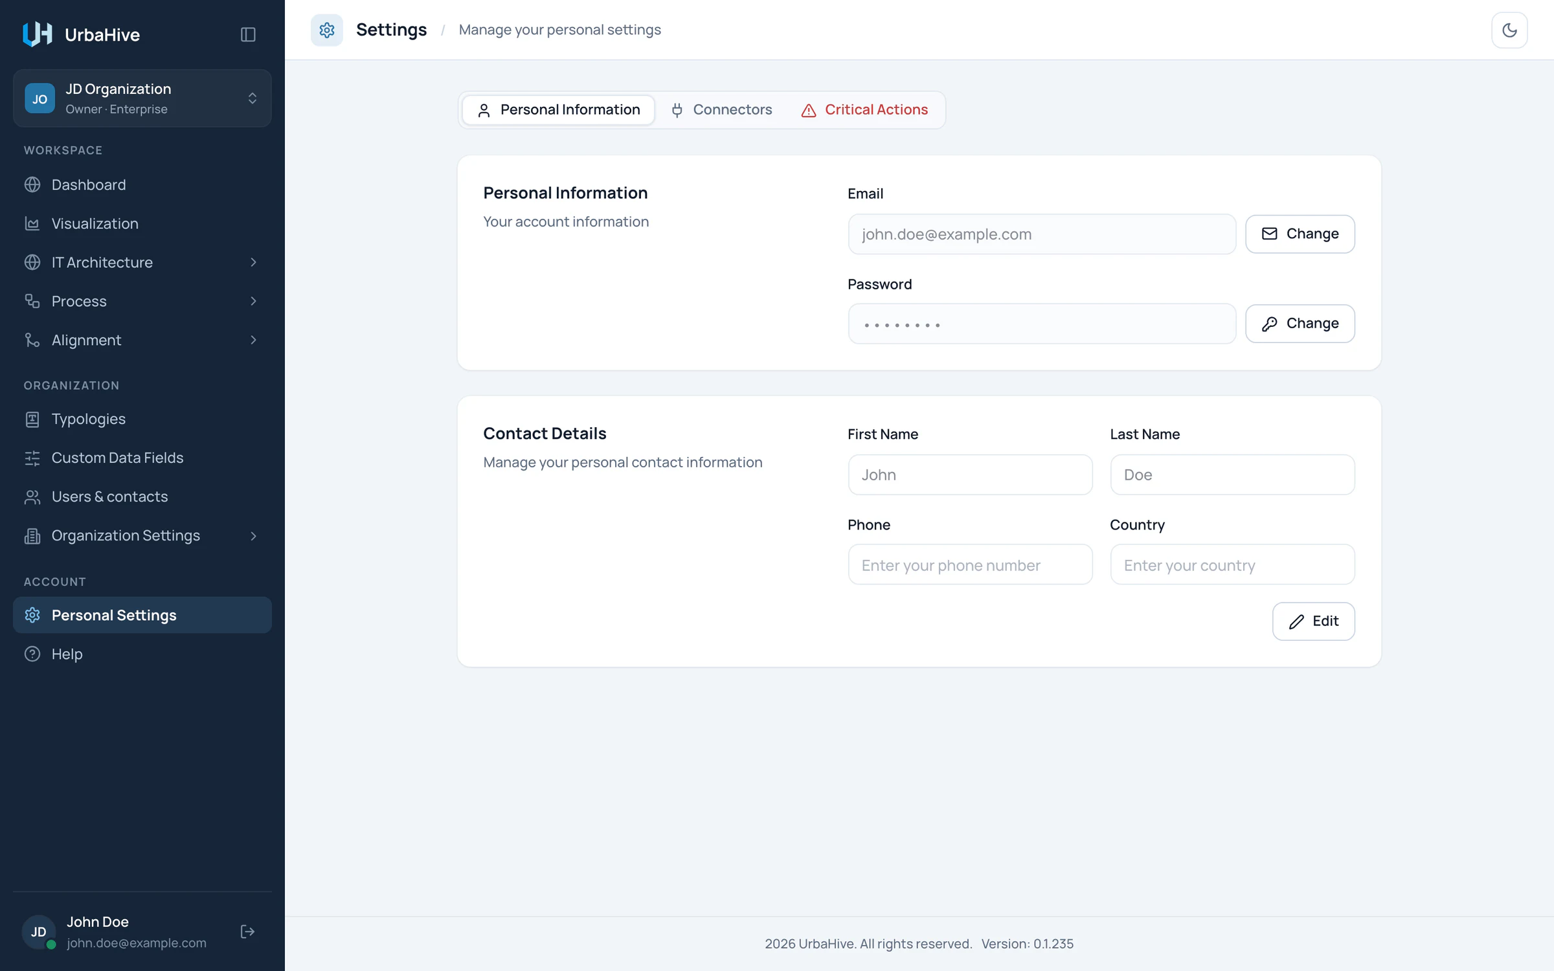Open the Typologies sidebar item
The height and width of the screenshot is (971, 1554).
[142, 419]
